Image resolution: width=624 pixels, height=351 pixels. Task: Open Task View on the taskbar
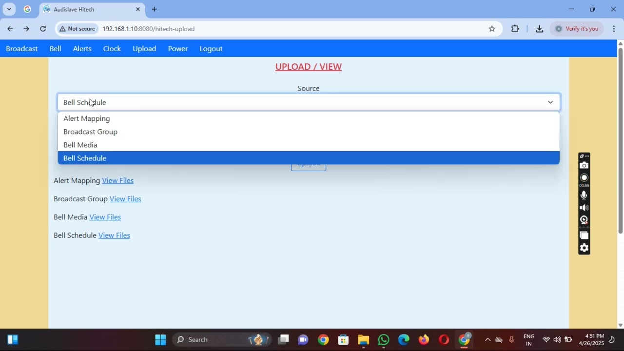283,340
